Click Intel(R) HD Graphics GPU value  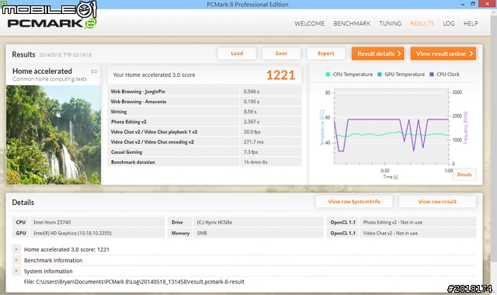[72, 233]
